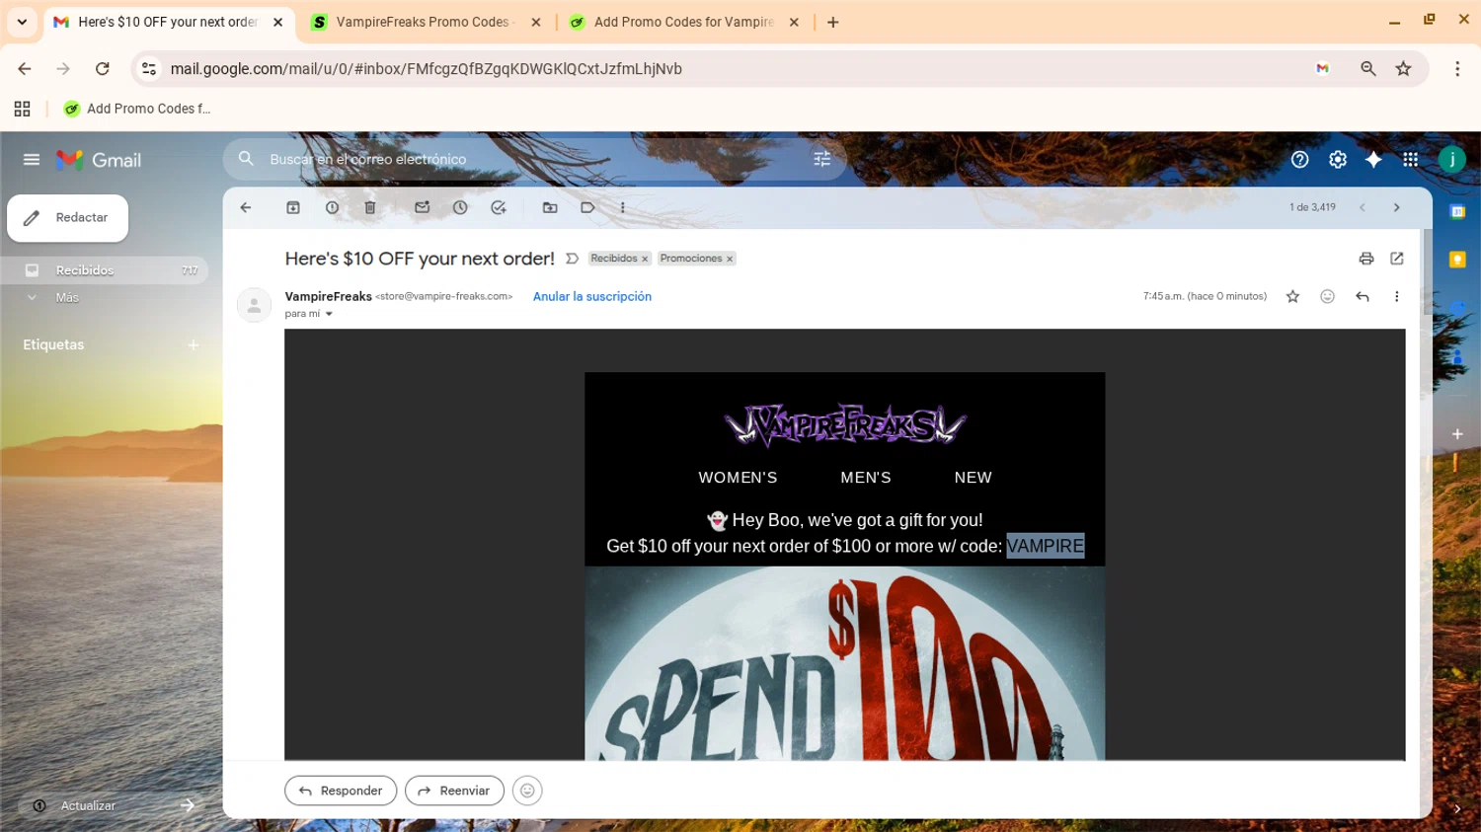Click Reenviar button
This screenshot has height=832, width=1481.
click(454, 791)
